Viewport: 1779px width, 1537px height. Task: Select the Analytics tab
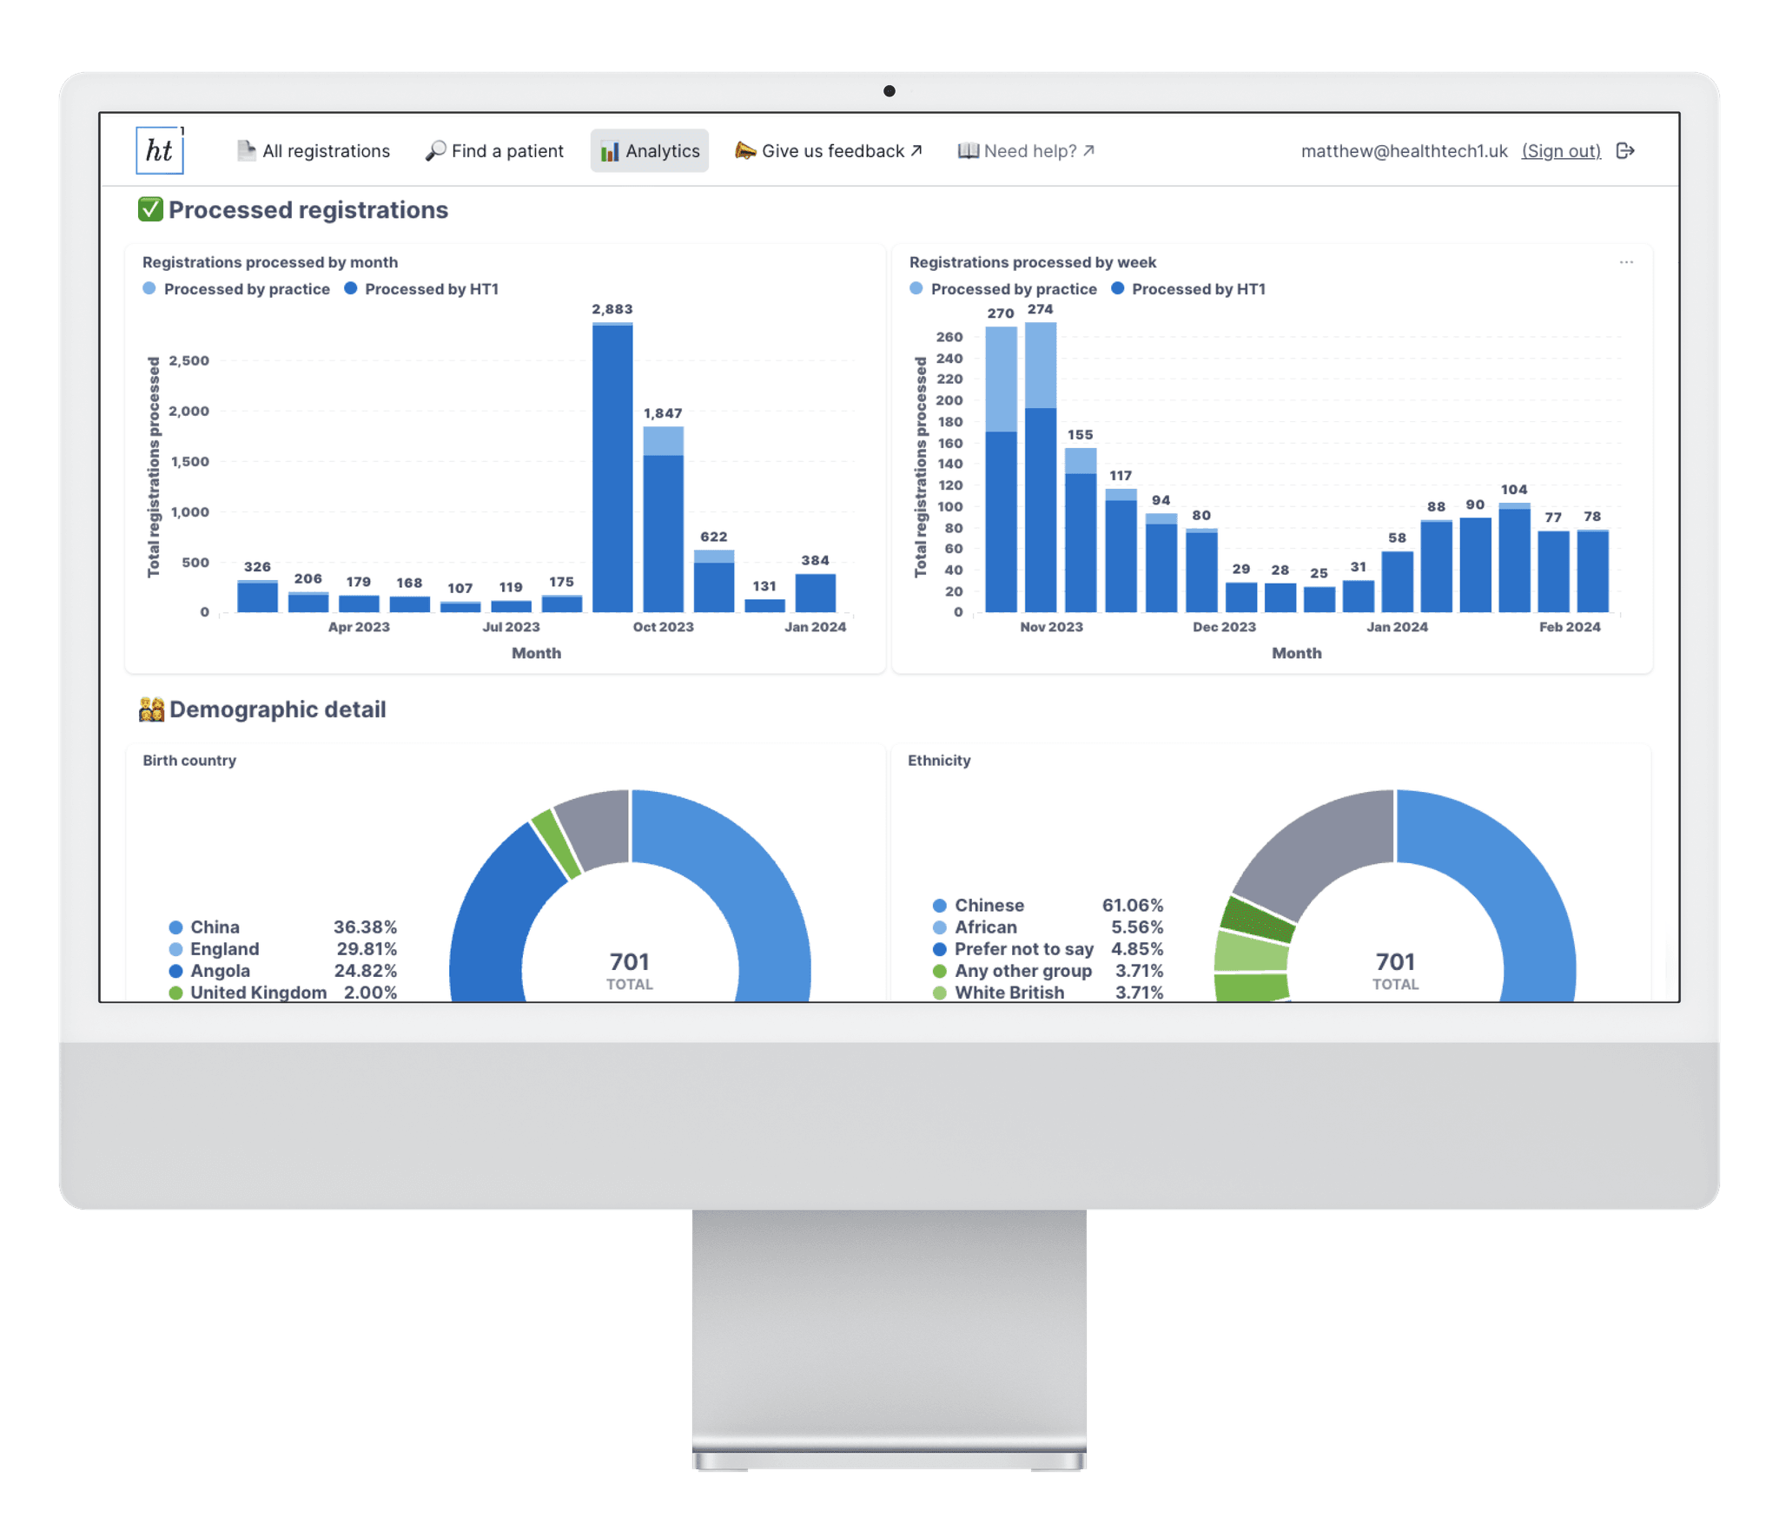(x=650, y=151)
